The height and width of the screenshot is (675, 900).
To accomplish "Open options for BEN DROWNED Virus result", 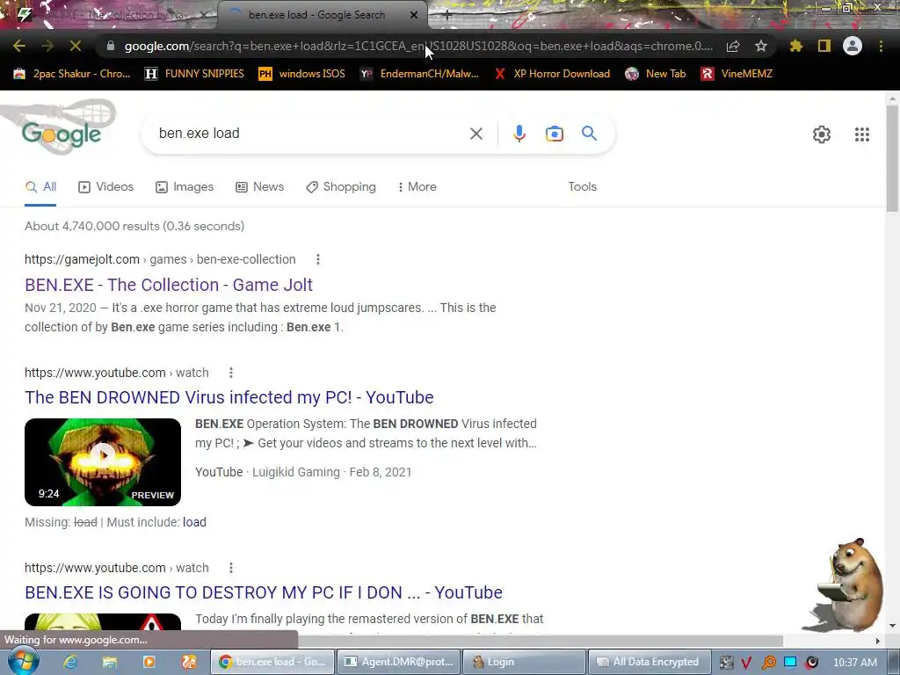I will [231, 373].
